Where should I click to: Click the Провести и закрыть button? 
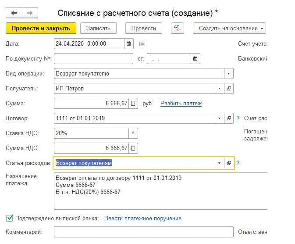click(41, 28)
